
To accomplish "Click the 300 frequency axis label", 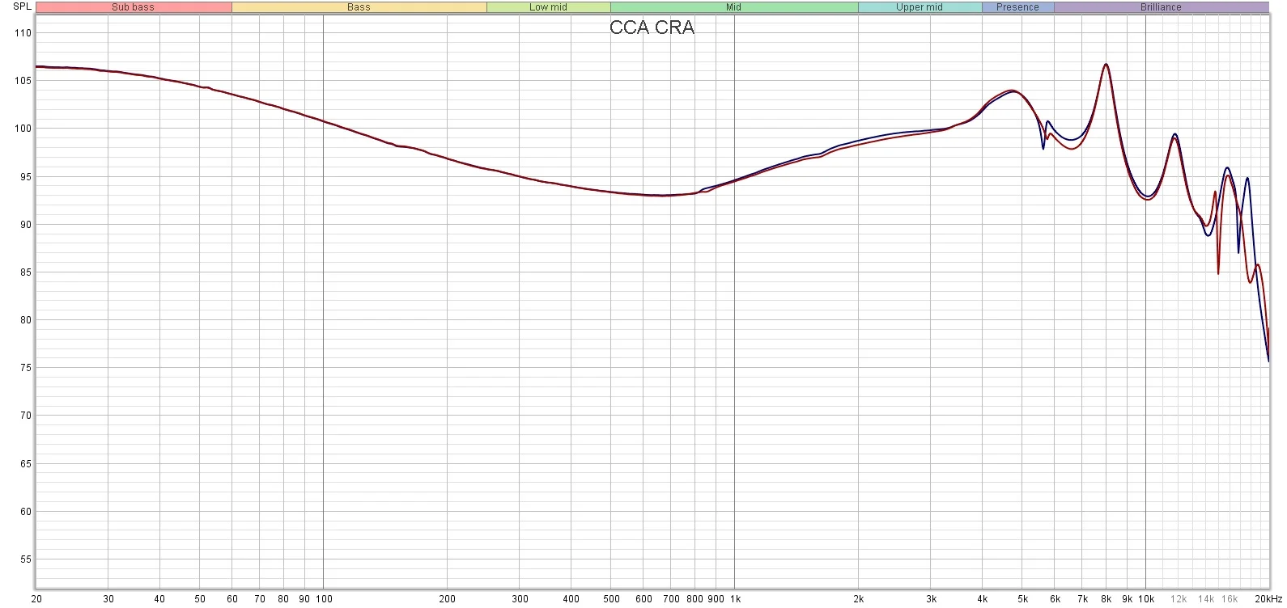I will pos(520,599).
